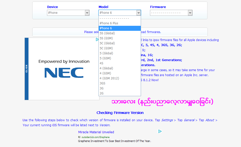Choose 5C (Global) from Model list
Image resolution: width=241 pixels, height=147 pixels.
click(119, 43)
